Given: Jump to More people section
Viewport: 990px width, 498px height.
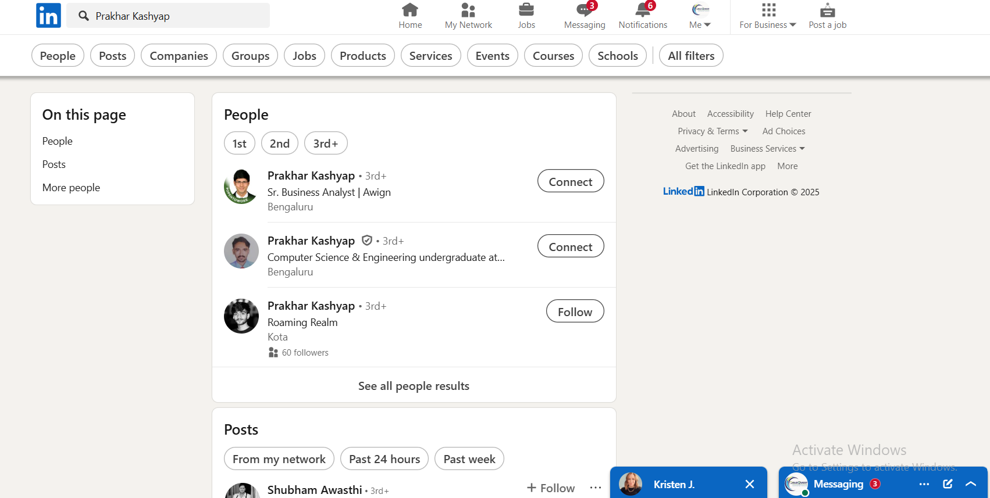Looking at the screenshot, I should point(71,188).
